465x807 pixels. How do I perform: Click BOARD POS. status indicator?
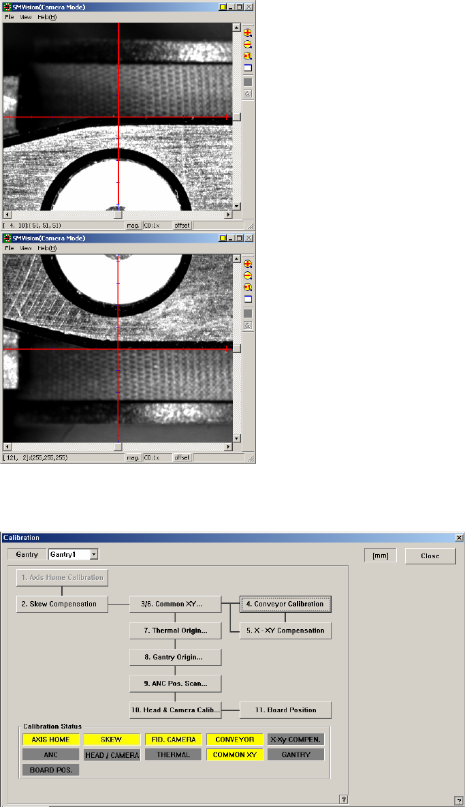click(50, 770)
